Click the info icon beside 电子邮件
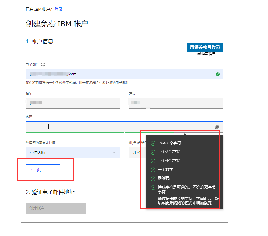This screenshot has height=236, width=268. (x=43, y=64)
